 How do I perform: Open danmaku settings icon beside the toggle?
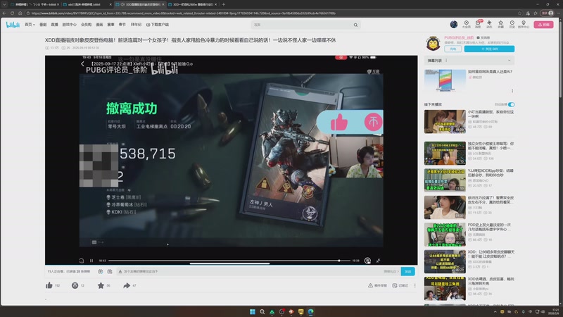pos(110,271)
